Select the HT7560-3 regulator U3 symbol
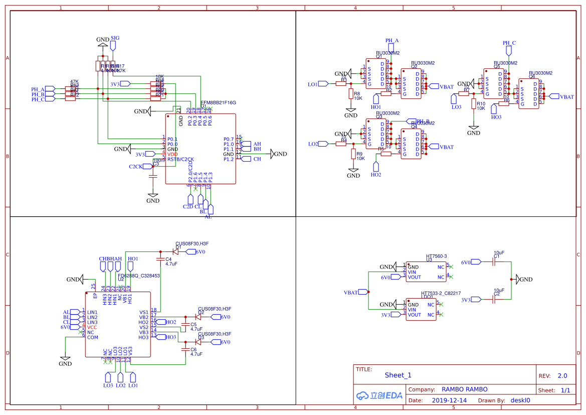The width and height of the screenshot is (586, 415). [x=426, y=271]
